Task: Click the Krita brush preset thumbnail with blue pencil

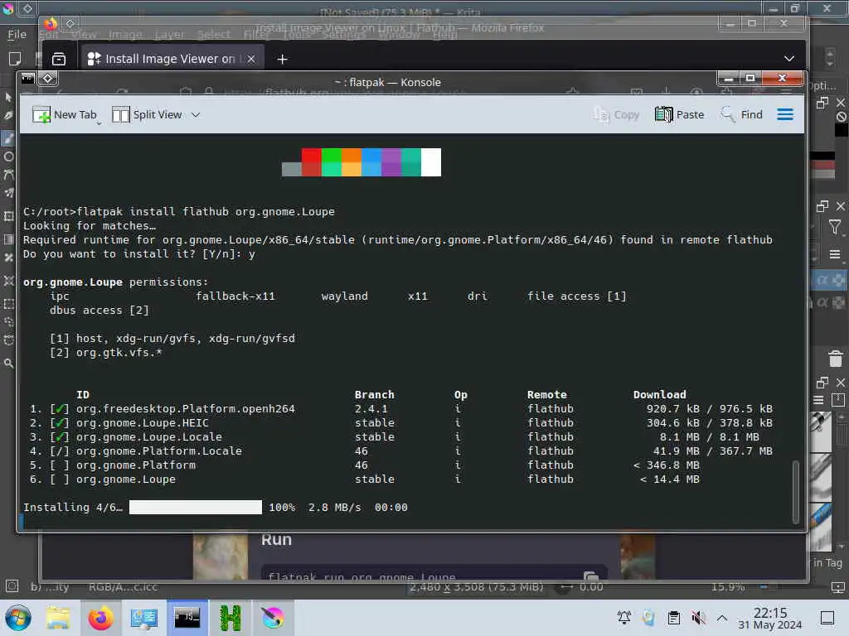Action: [x=821, y=527]
